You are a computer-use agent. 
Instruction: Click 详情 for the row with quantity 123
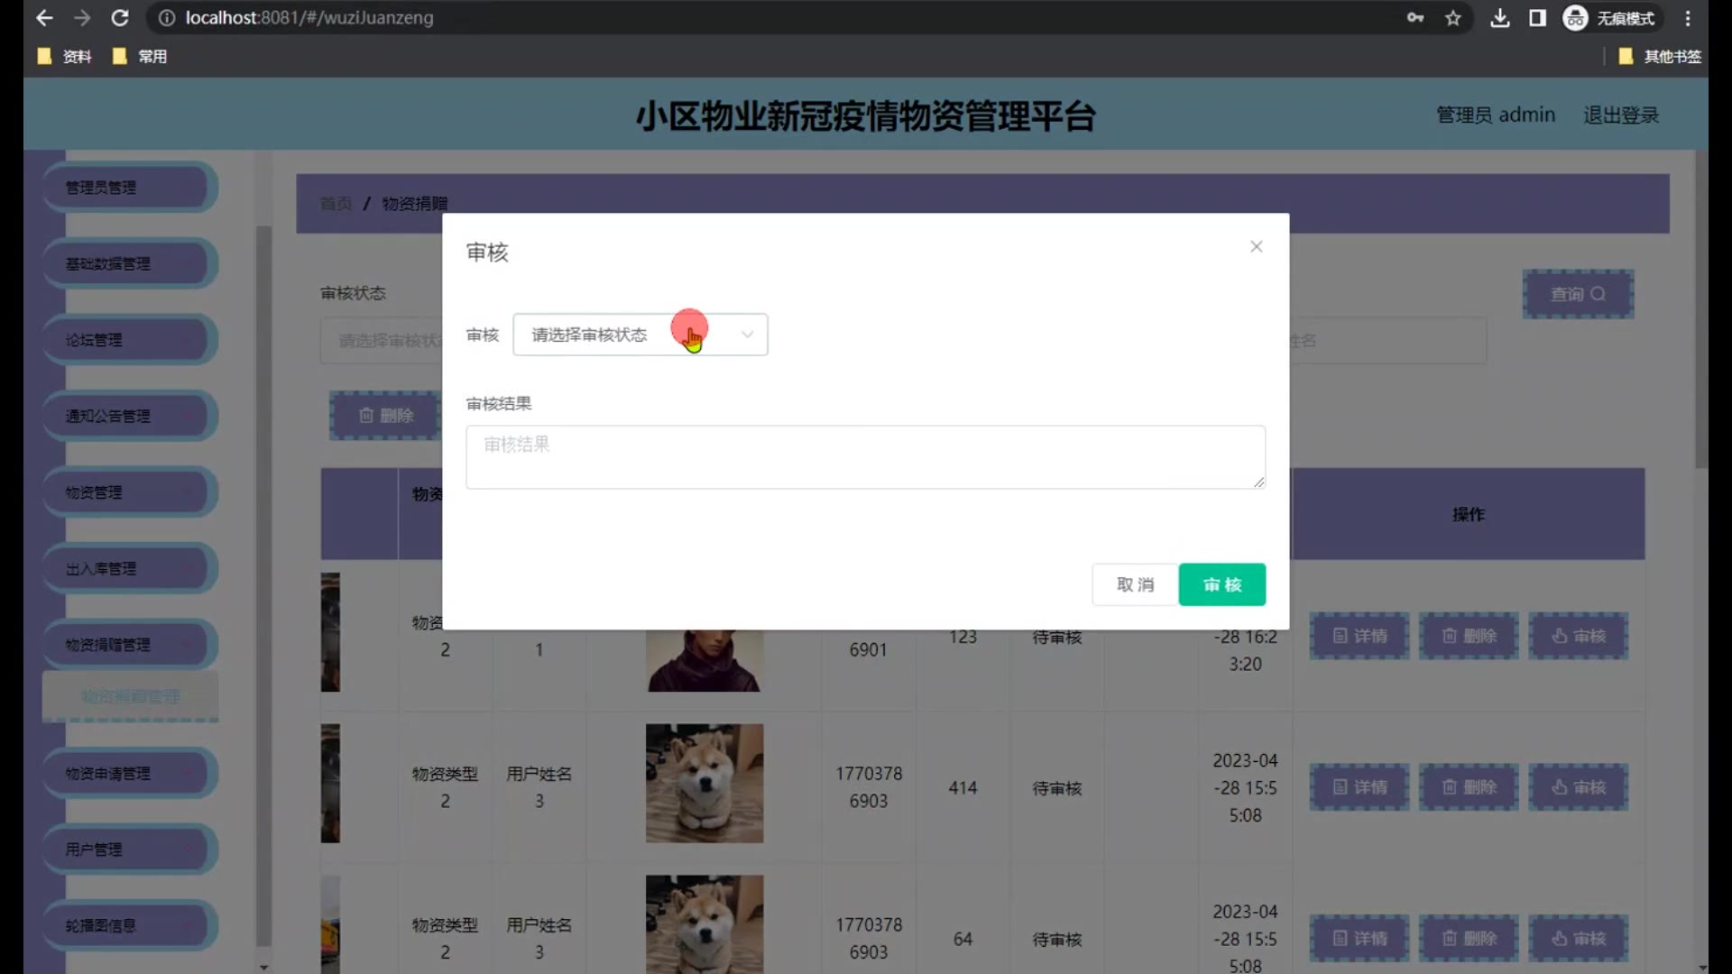[x=1359, y=636]
